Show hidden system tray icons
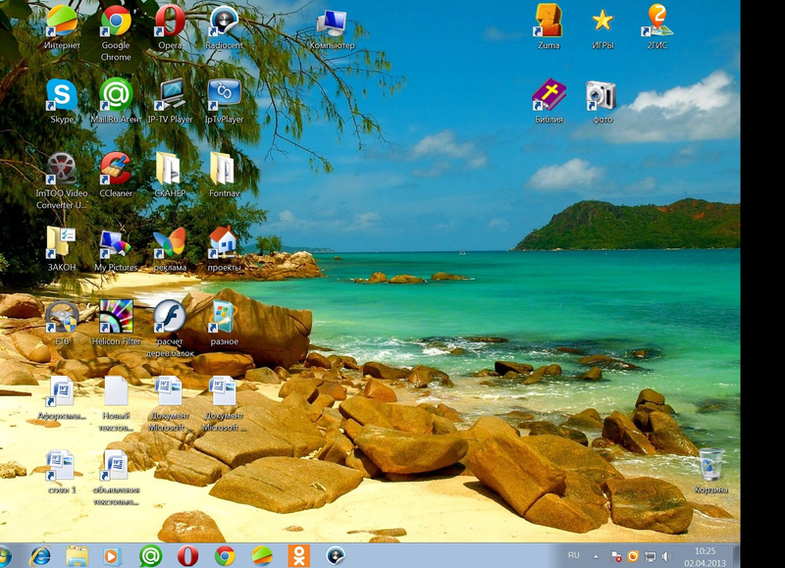Screen dimensions: 785x568 [596, 556]
